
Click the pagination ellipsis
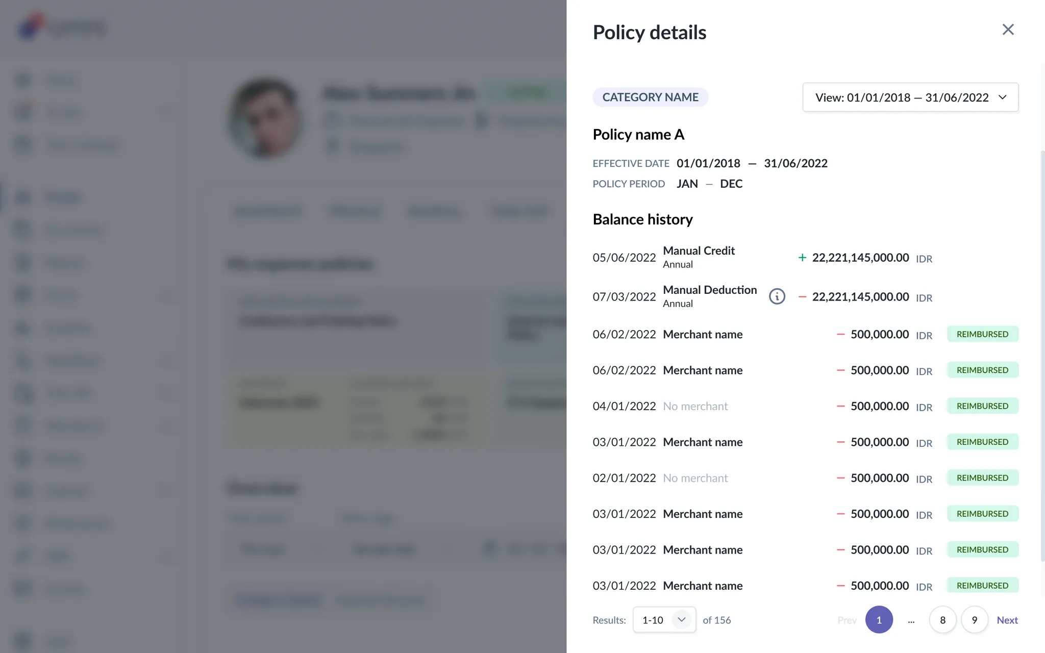tap(911, 620)
